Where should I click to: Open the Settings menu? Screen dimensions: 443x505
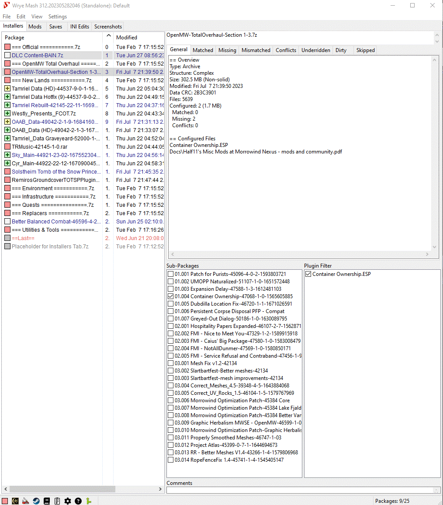click(x=58, y=17)
